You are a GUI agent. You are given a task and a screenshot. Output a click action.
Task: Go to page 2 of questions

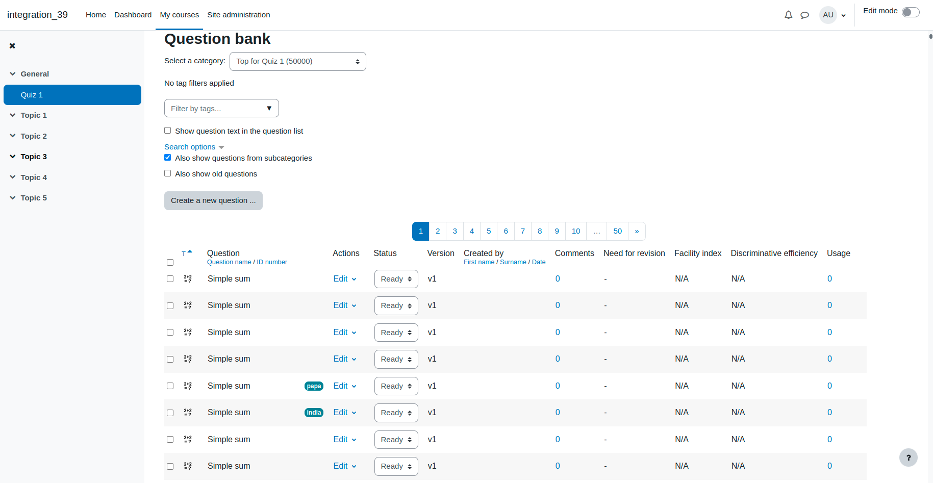tap(438, 231)
